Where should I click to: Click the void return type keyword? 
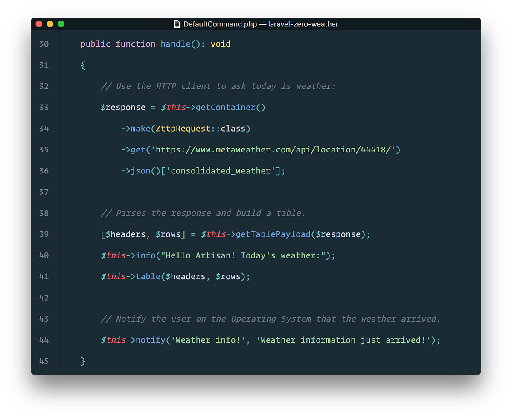221,44
